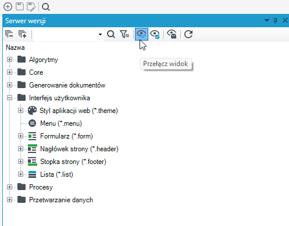Click the top toolbar magnifier search icon
The image size is (289, 226).
coord(46,7)
